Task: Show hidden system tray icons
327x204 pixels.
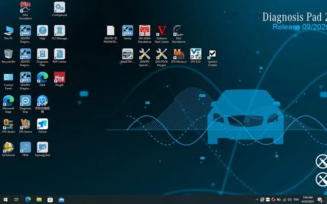Action: tap(257, 200)
